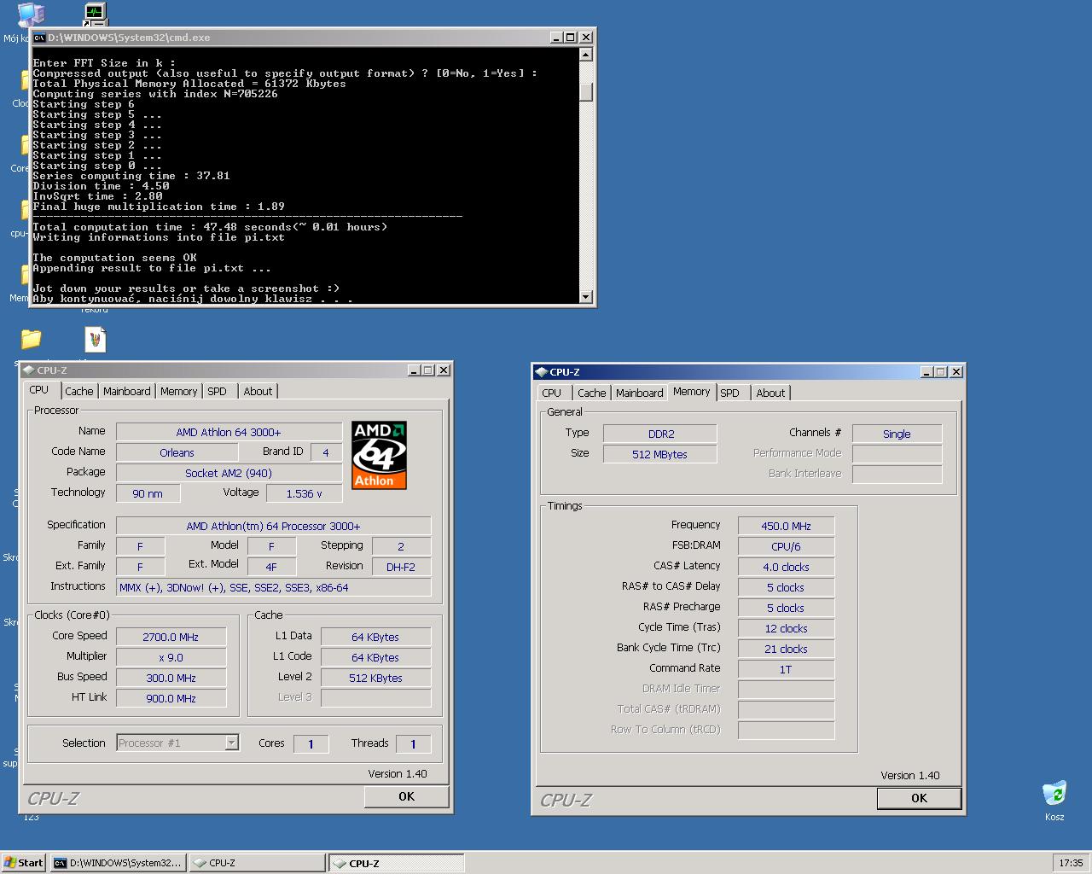Open Mainboard tab in right CPU-Z window
The width and height of the screenshot is (1092, 874).
[639, 393]
